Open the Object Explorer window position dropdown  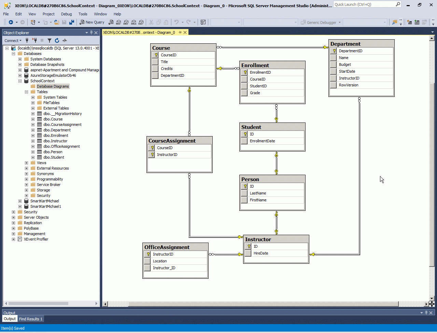point(87,33)
